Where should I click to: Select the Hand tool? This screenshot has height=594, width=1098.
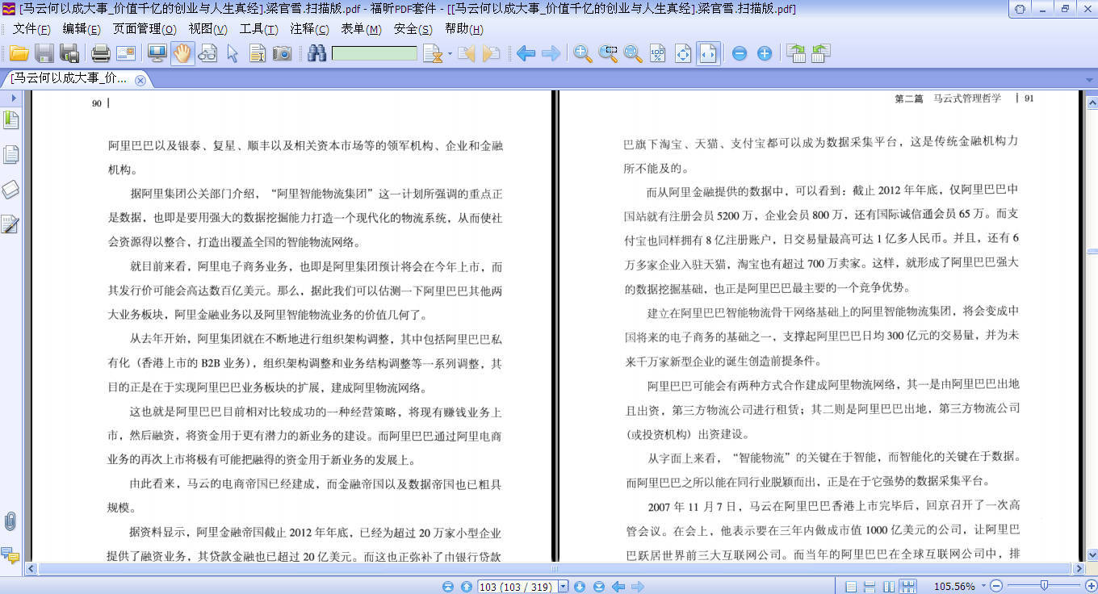pos(182,53)
